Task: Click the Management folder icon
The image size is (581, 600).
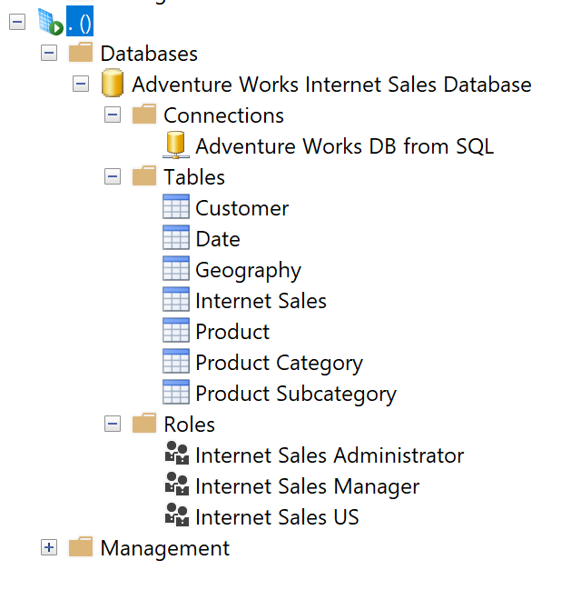Action: 81,548
